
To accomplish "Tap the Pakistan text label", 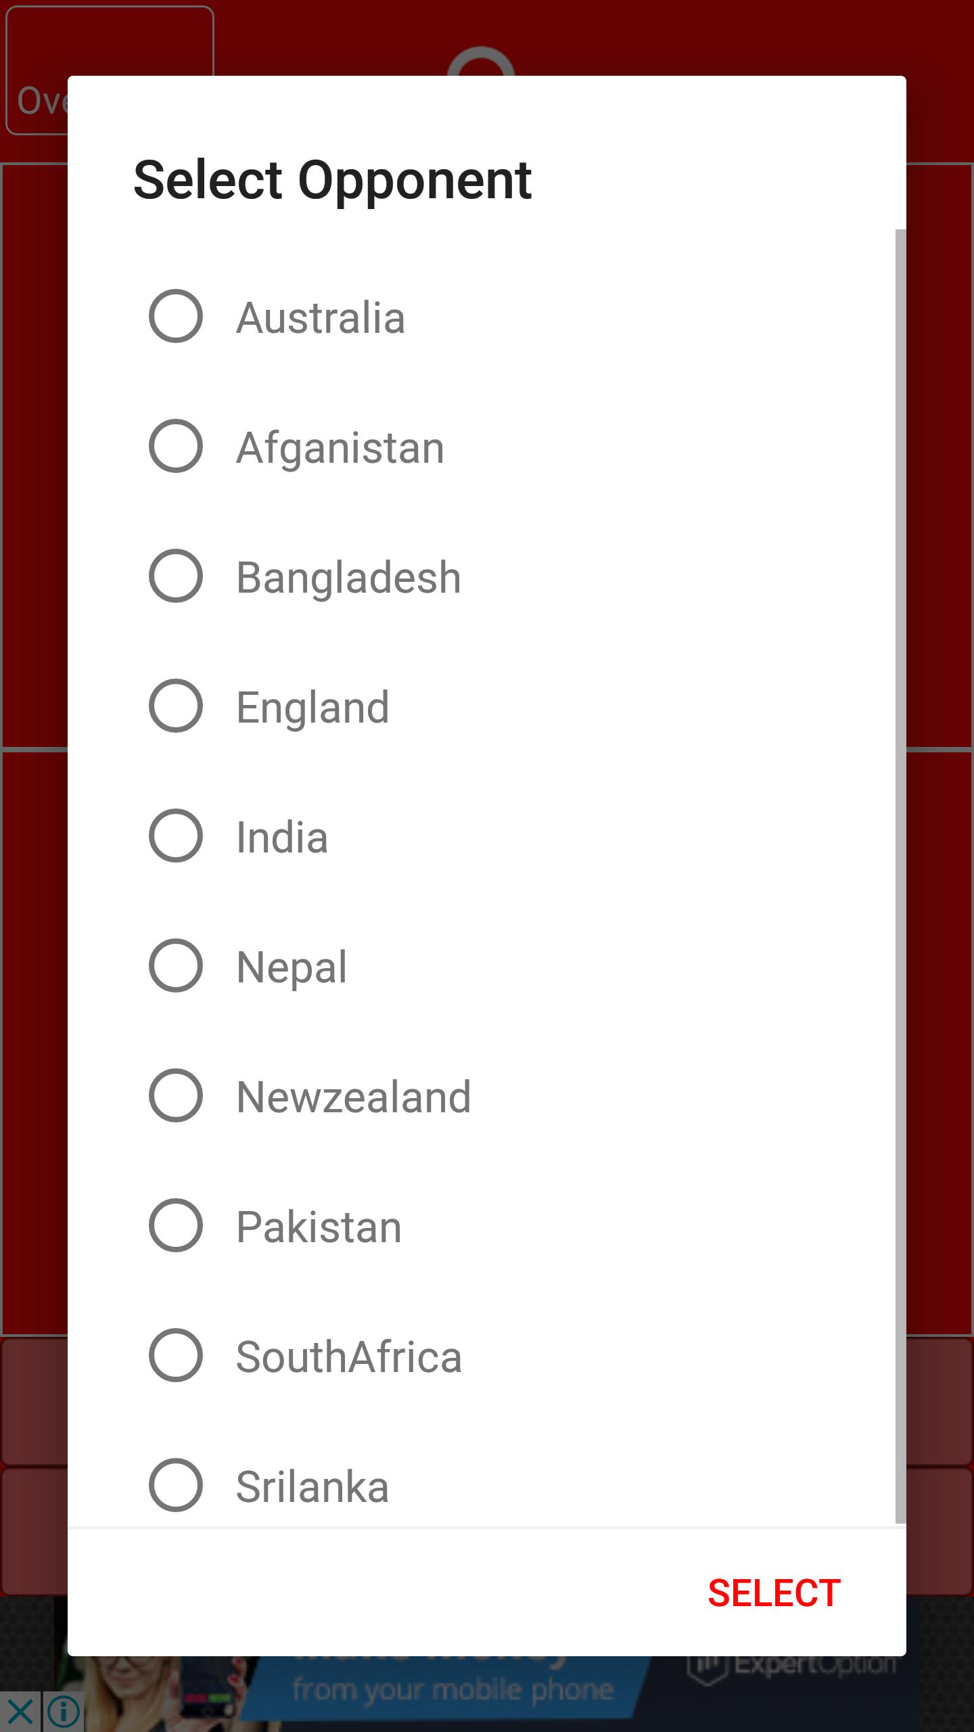I will [x=319, y=1227].
